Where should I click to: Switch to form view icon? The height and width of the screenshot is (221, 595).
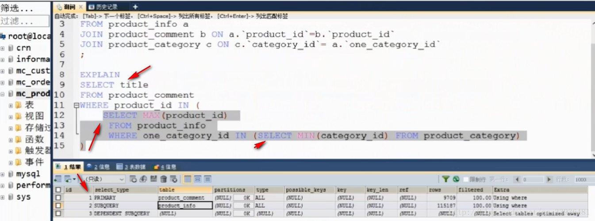pos(197,179)
